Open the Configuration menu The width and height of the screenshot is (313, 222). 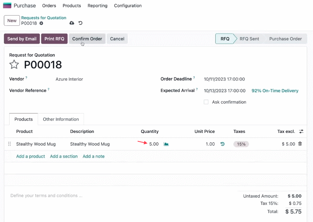click(x=128, y=6)
